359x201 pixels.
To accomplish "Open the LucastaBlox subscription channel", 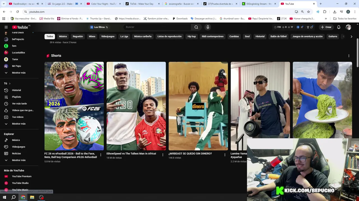I will [x=19, y=53].
